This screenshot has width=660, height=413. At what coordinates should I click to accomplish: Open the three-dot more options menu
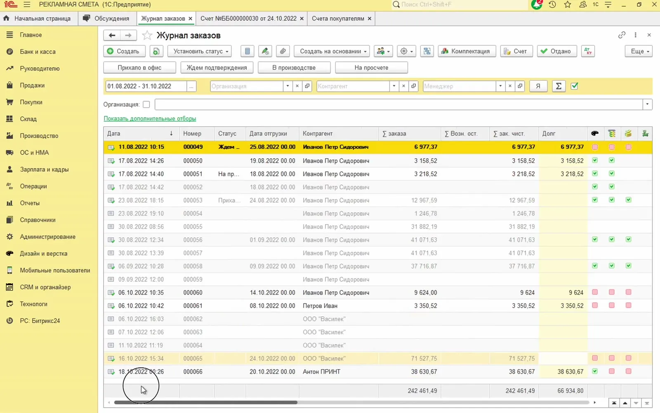tap(636, 35)
